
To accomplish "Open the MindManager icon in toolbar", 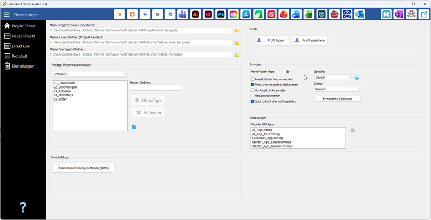I will click(x=386, y=15).
